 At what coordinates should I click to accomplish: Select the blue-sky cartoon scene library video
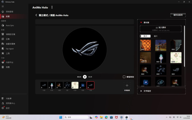[161, 45]
